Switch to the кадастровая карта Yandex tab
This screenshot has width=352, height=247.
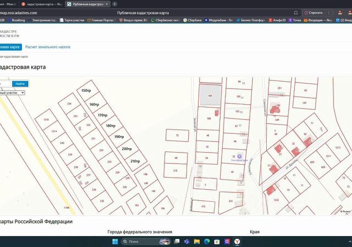click(41, 4)
